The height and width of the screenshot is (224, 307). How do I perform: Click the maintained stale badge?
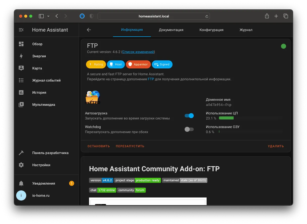click(185, 180)
